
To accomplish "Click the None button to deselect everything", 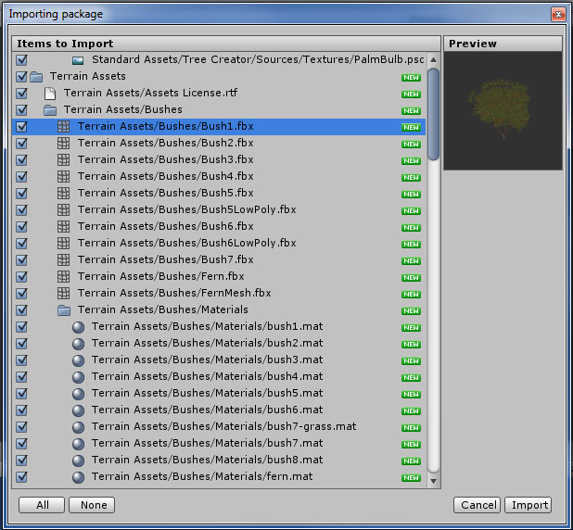I will [94, 505].
